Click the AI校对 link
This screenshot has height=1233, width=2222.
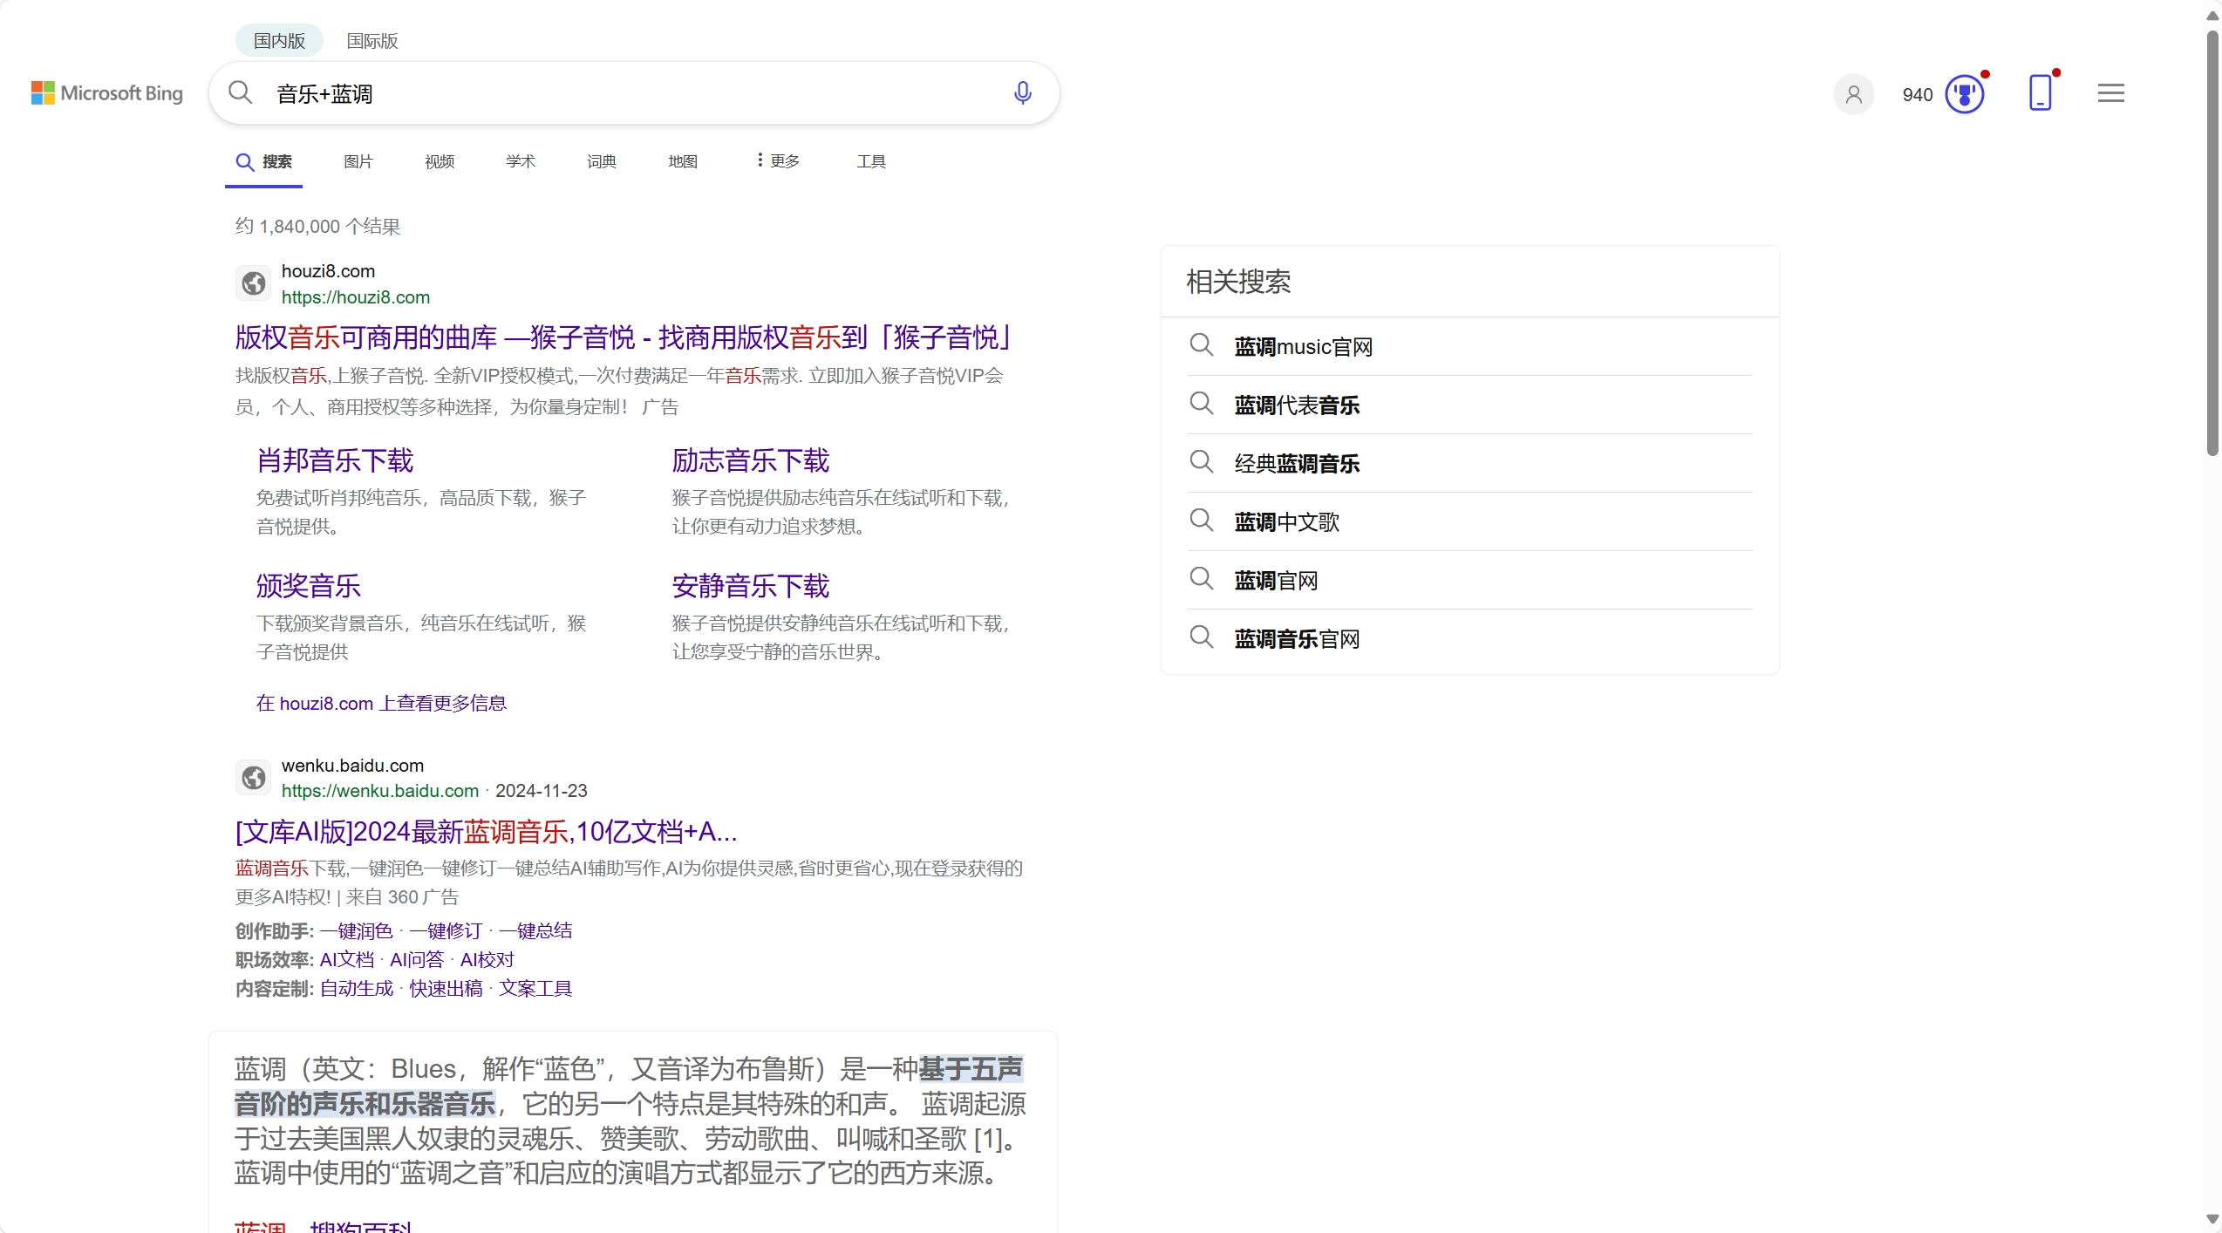pos(487,960)
